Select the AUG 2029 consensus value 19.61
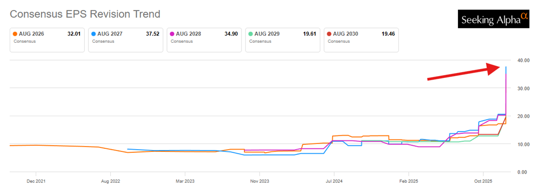Image resolution: width=540 pixels, height=191 pixels. point(310,34)
